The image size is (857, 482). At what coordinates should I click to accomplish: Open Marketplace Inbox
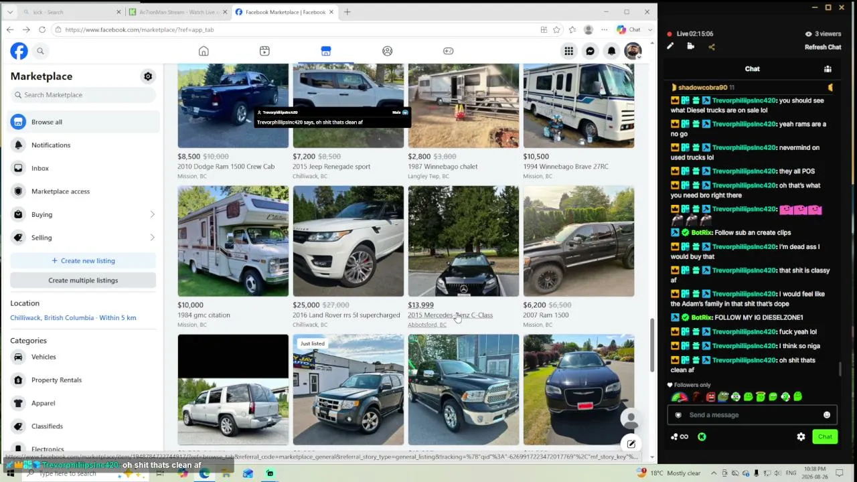click(x=83, y=168)
